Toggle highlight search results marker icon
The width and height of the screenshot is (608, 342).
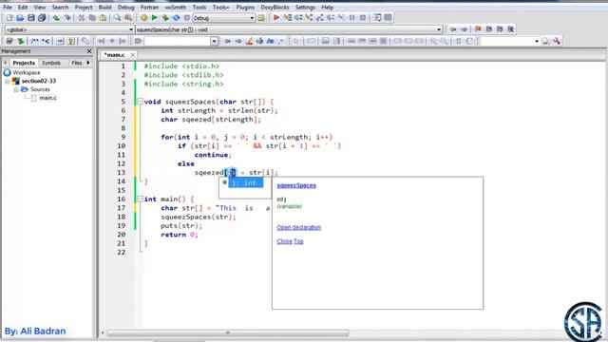click(x=249, y=41)
